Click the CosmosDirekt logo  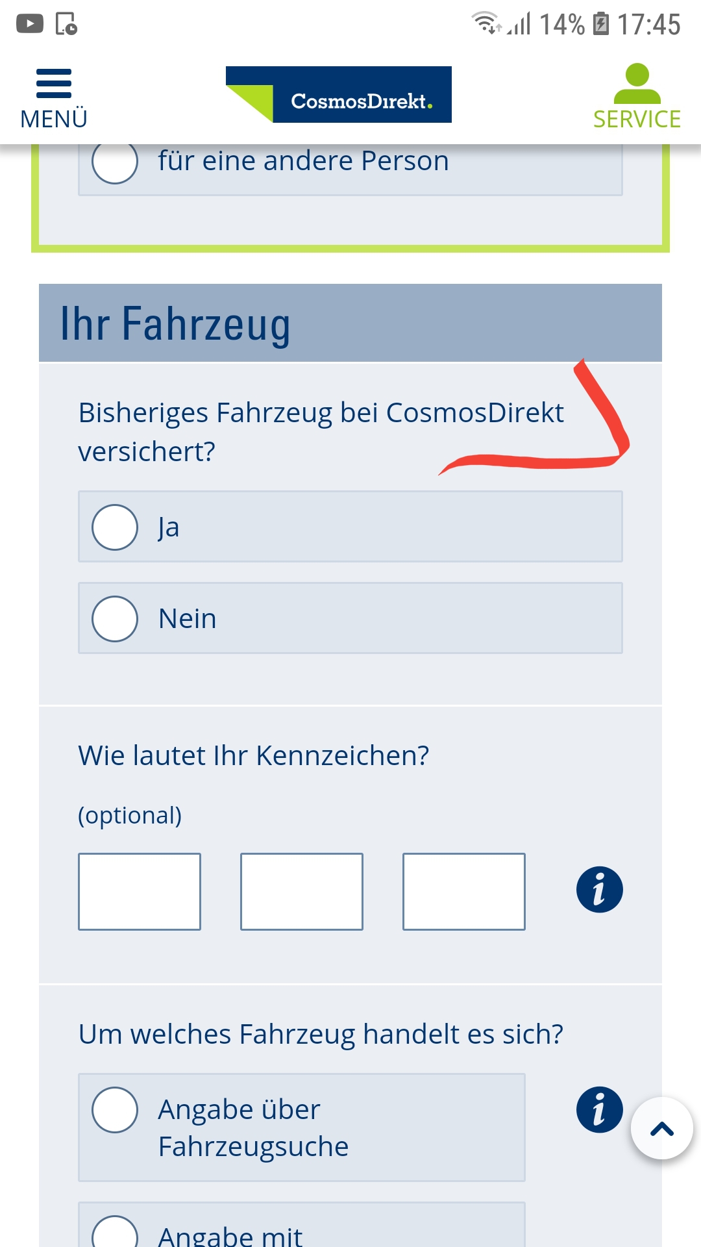coord(339,95)
